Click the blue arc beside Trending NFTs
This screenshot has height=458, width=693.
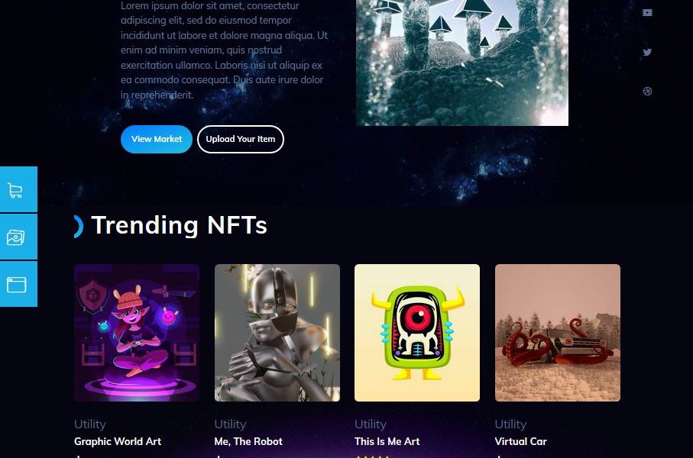click(x=78, y=226)
